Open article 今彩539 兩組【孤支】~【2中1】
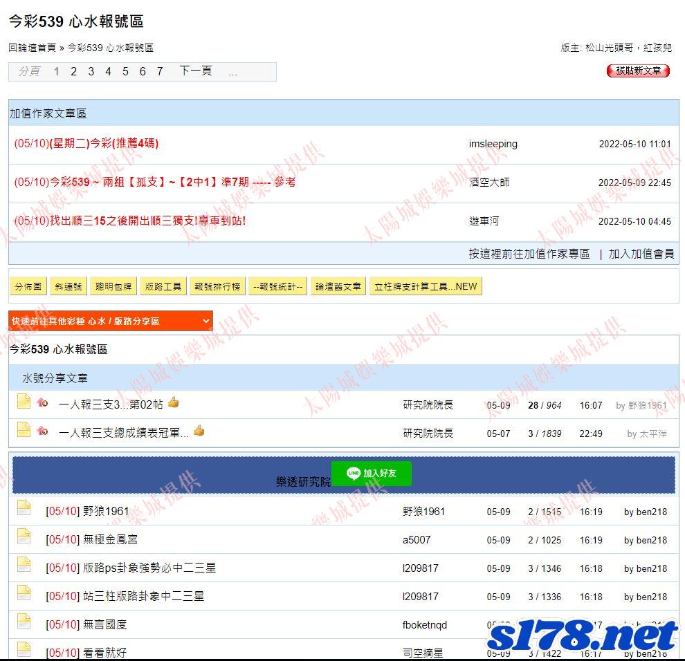Screen dimensions: 685x661 click(155, 182)
